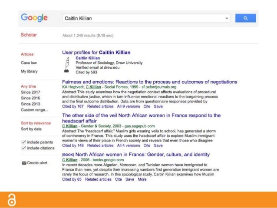Toggle the include citations checkbox
This screenshot has height=208, width=277.
23,148
